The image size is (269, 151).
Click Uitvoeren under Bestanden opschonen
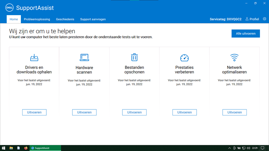[134, 112]
